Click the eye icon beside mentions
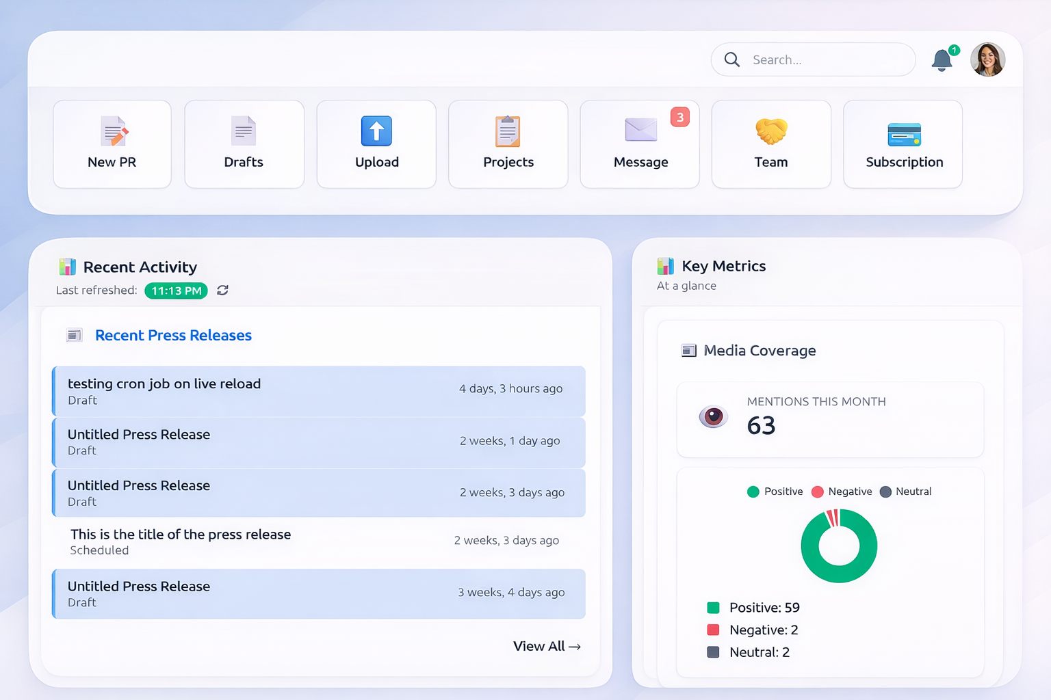Screen dimensions: 1051x700 pos(713,416)
